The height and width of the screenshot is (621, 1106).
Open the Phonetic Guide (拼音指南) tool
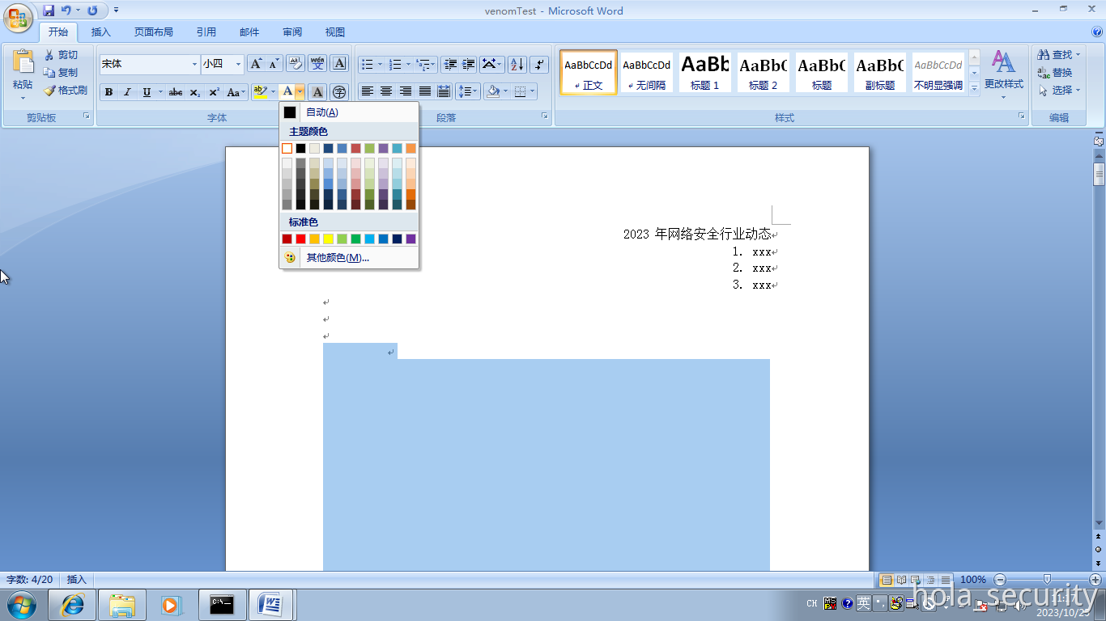317,62
